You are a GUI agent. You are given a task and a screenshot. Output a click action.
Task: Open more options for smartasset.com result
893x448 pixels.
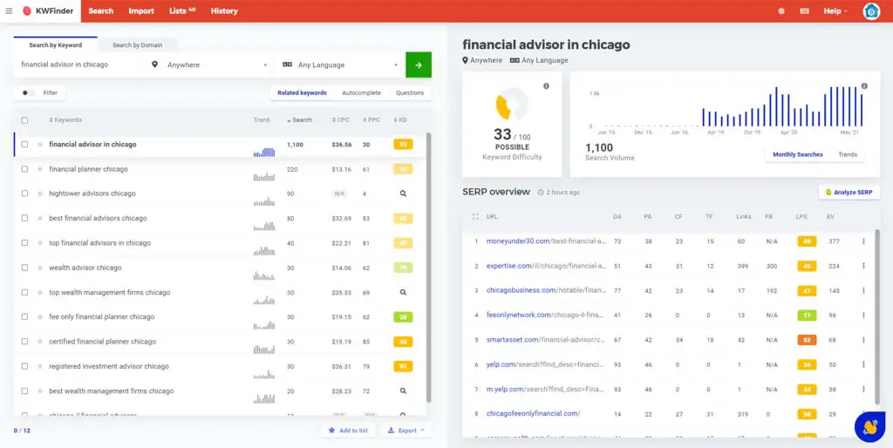pyautogui.click(x=863, y=340)
